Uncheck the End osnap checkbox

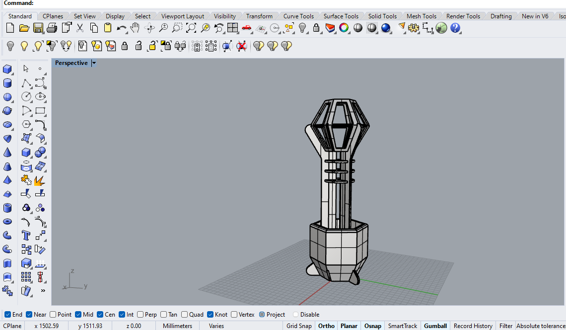[x=7, y=315]
